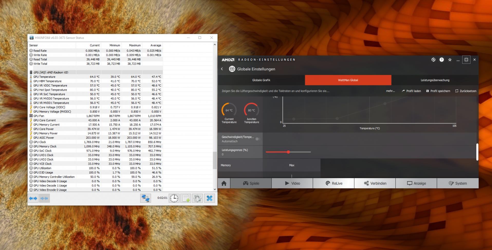Open the remote network monitors icon in HWiNFO
Viewport: 492px width, 250px height.
146,198
